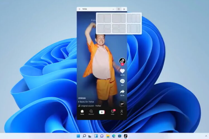Screen dimensions: 209x139
Task: Snap to narrow right zone of uneven split layout
Action: tap(123, 18)
